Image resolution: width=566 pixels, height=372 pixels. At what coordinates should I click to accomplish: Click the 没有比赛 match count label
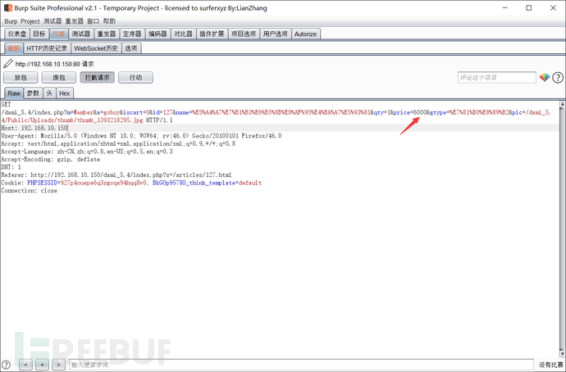(x=551, y=365)
